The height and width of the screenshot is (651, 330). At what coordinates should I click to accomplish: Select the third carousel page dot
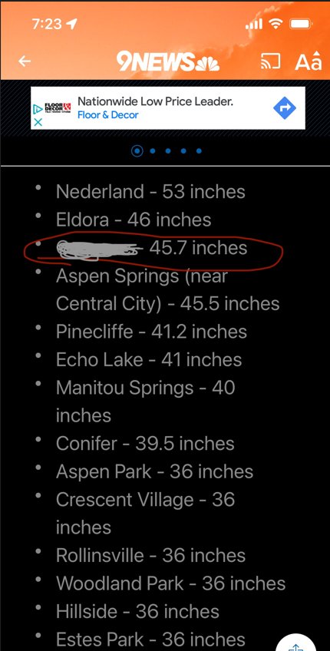[x=168, y=150]
